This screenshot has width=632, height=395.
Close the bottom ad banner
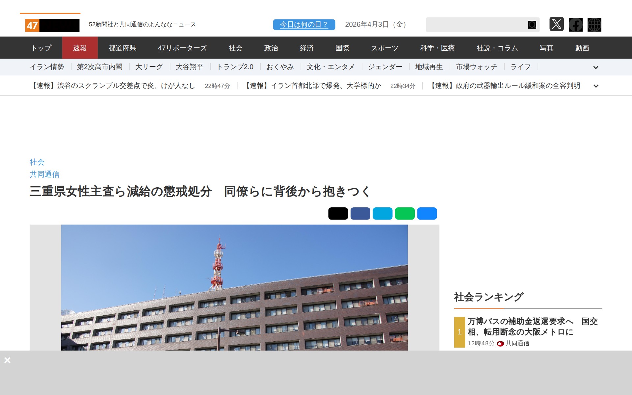(x=7, y=360)
